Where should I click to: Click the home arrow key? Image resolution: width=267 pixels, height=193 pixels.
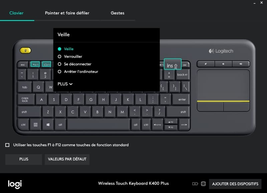pos(157,125)
